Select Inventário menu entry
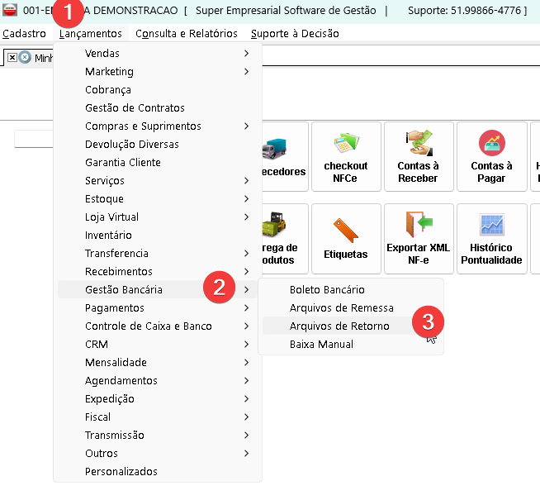 [x=158, y=235]
